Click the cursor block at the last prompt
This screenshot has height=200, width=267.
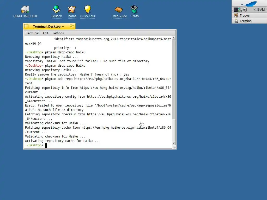[46, 145]
